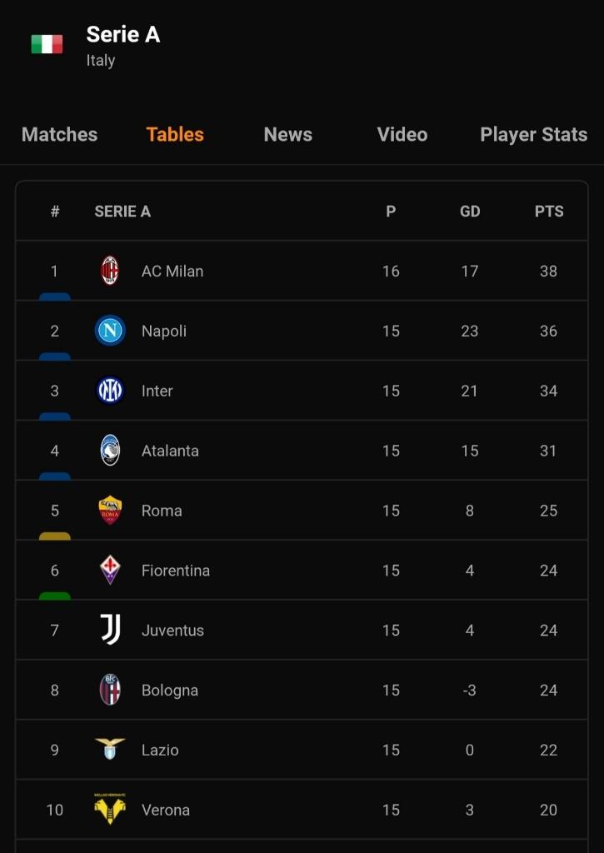The image size is (604, 853).
Task: Open the News tab
Action: [287, 135]
